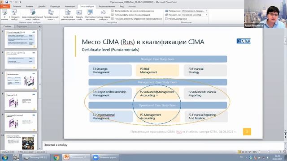Click in the notes field (Заметки к слайду)
This screenshot has width=287, height=161.
tap(163, 145)
